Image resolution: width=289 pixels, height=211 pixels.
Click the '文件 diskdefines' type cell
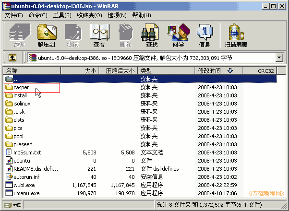pyautogui.click(x=159, y=169)
